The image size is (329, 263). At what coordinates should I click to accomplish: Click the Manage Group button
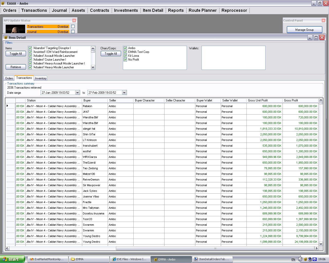point(304,30)
